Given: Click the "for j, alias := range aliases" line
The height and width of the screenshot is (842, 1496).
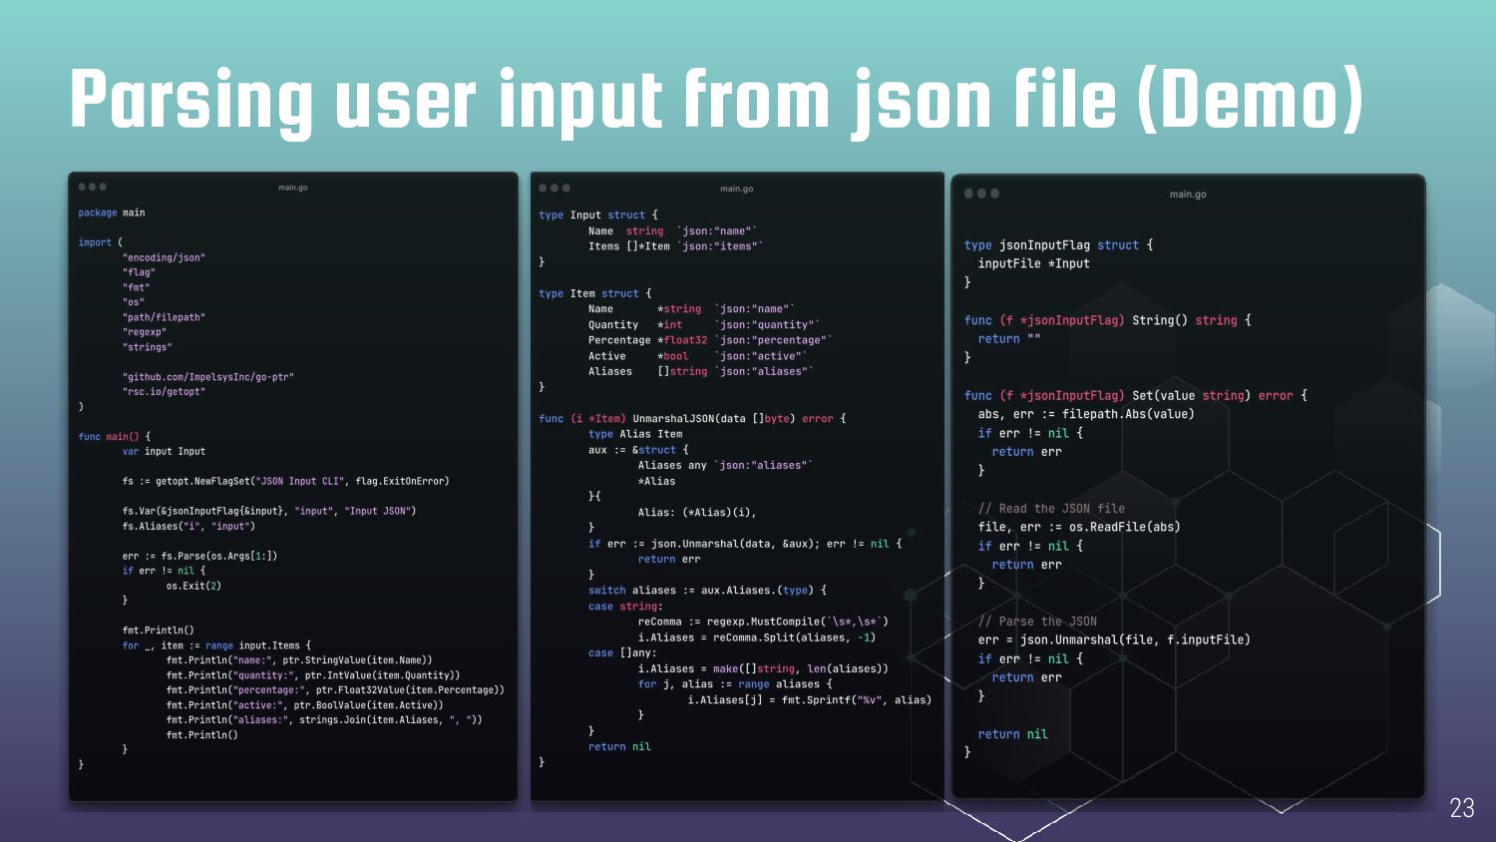Looking at the screenshot, I should 735,684.
